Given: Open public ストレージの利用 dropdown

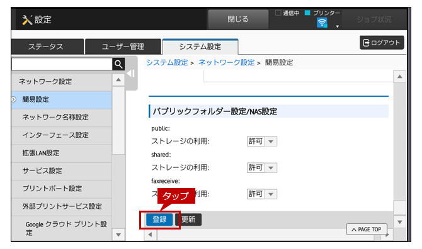Looking at the screenshot, I should click(262, 141).
